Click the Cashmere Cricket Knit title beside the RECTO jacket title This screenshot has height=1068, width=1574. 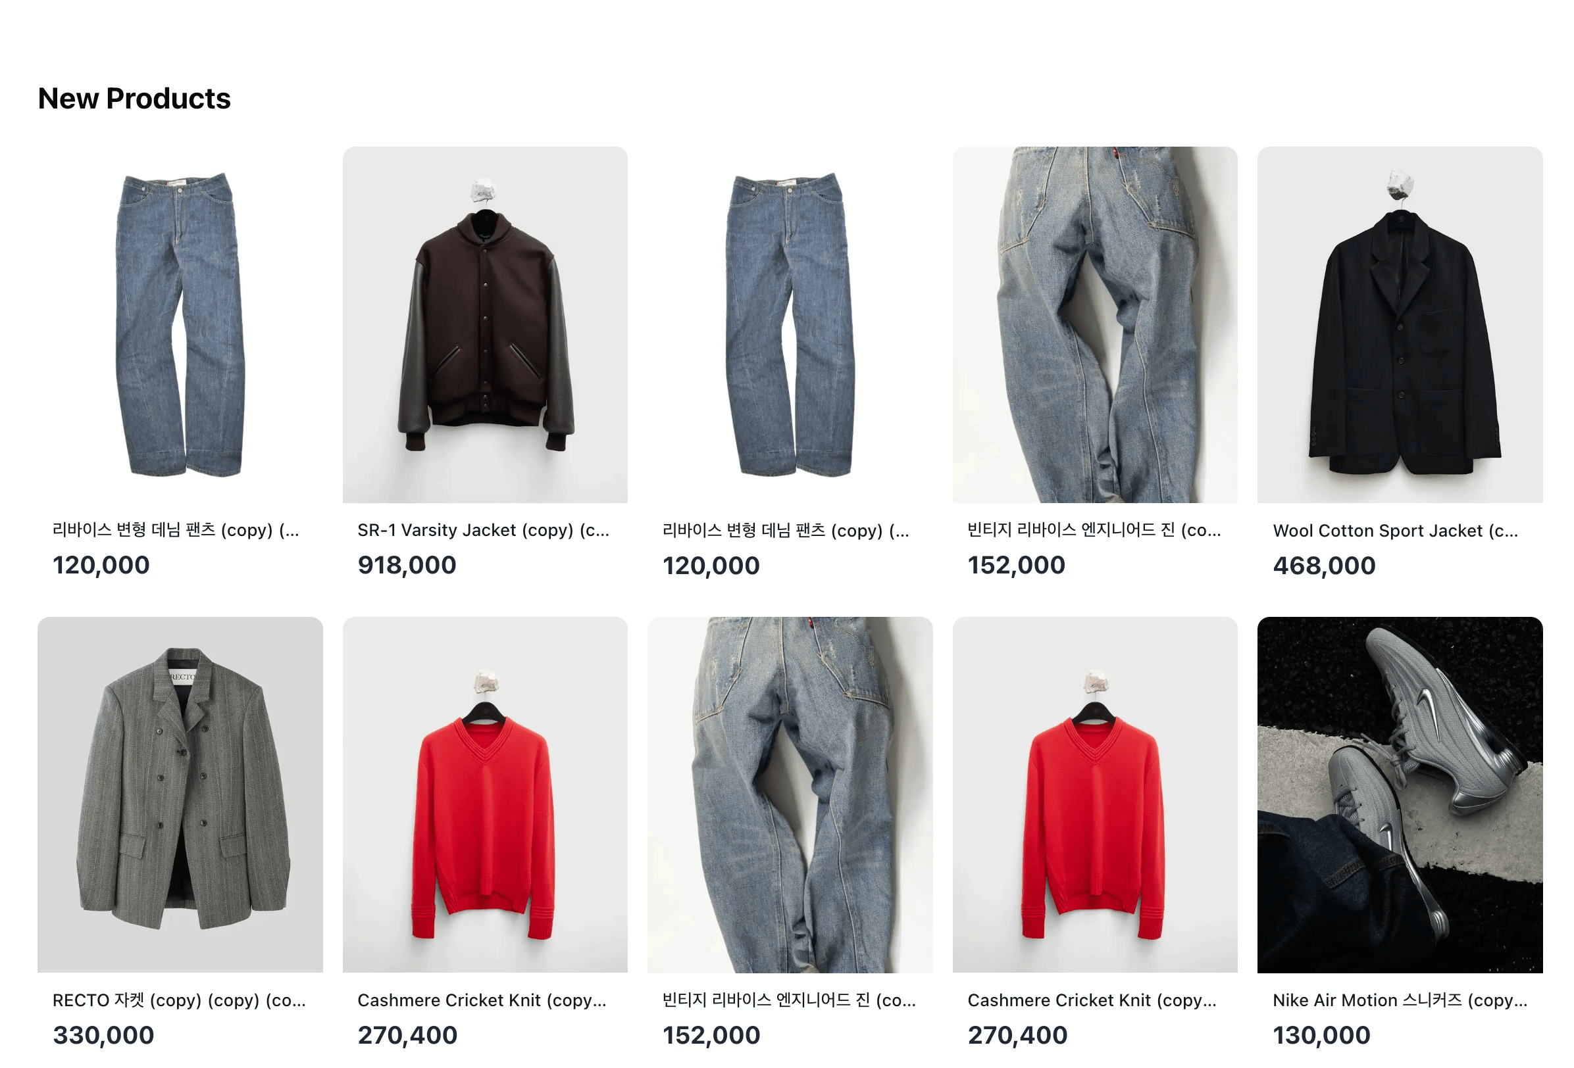coord(482,1000)
